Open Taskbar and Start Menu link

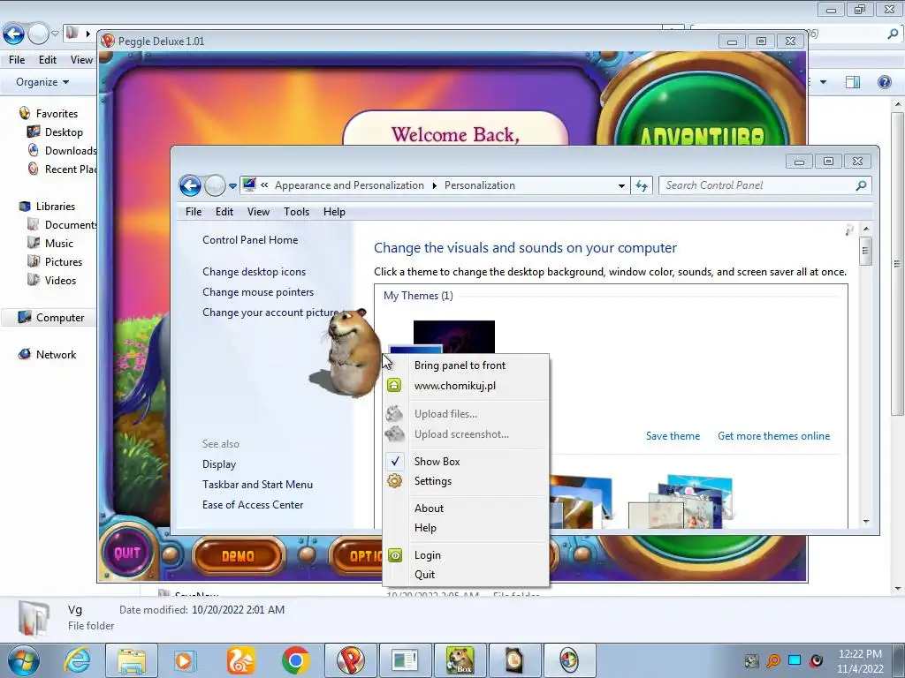coord(257,485)
